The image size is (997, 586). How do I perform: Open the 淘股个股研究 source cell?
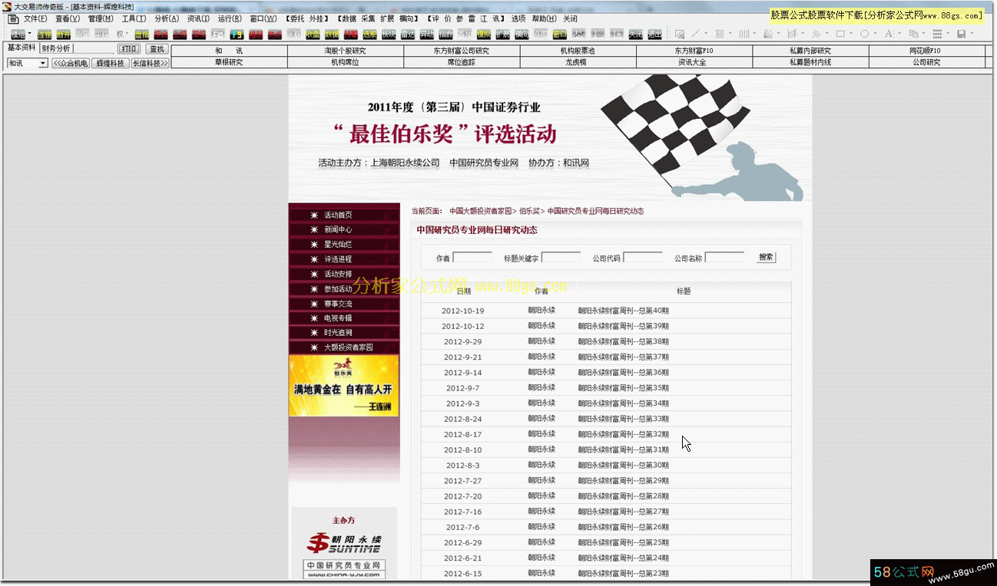coord(345,51)
